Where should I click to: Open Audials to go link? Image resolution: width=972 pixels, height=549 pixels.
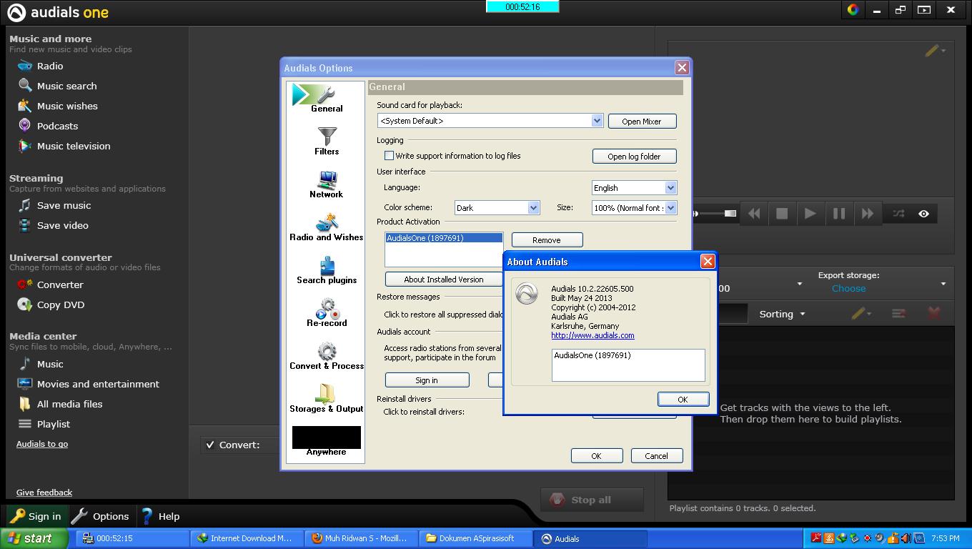point(42,444)
